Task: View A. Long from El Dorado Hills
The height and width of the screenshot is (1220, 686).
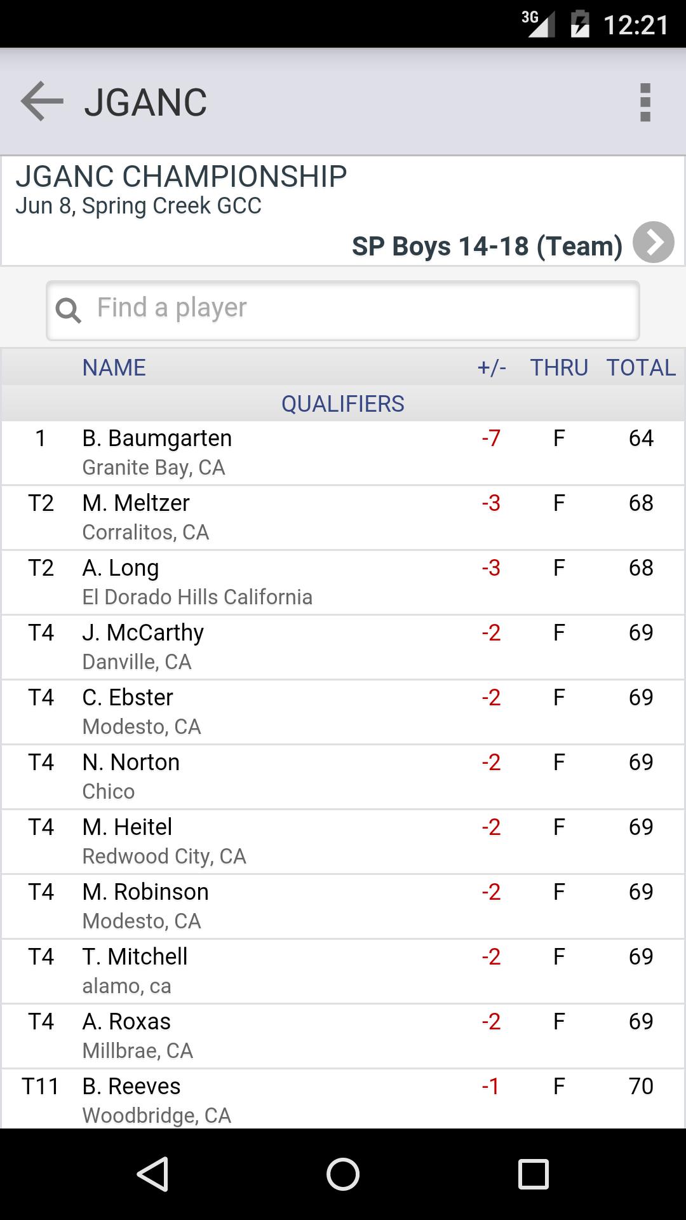Action: (x=343, y=583)
